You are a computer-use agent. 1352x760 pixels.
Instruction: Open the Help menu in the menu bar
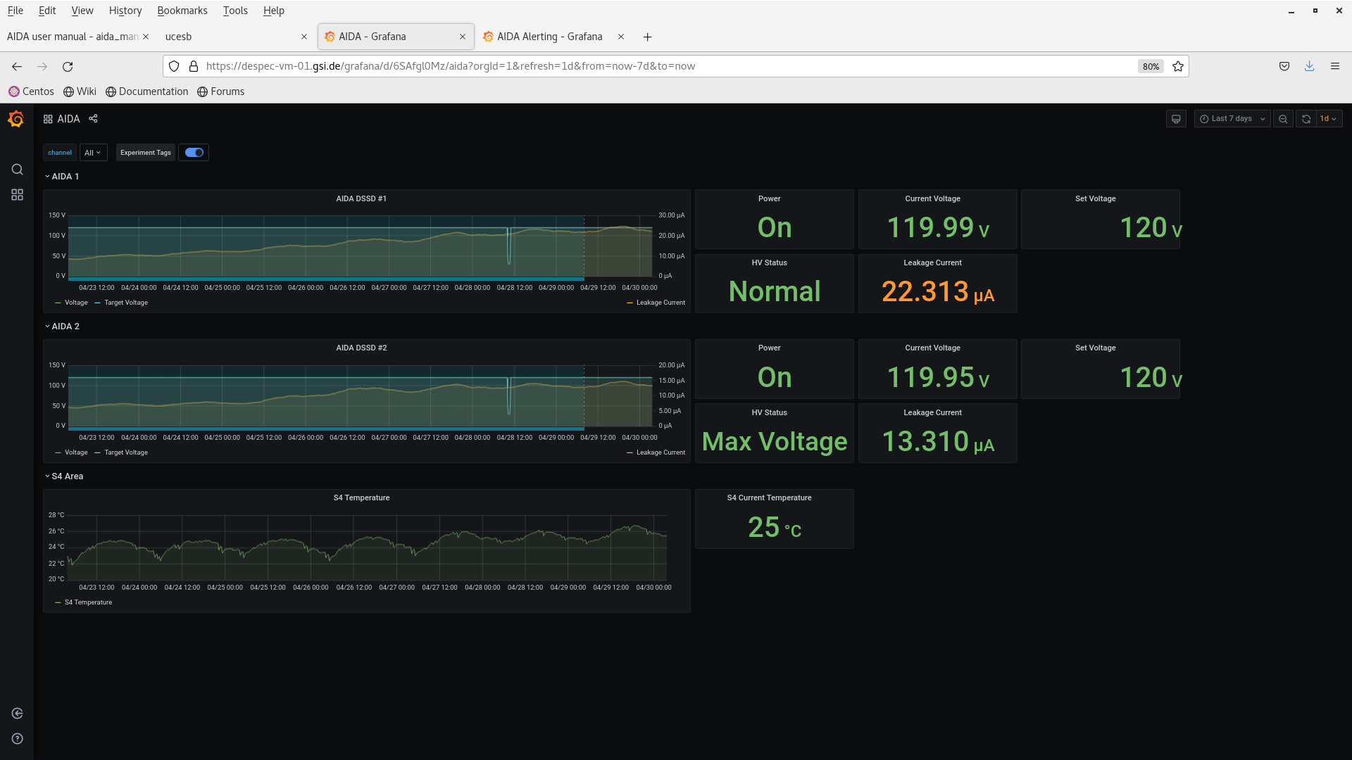pyautogui.click(x=274, y=11)
